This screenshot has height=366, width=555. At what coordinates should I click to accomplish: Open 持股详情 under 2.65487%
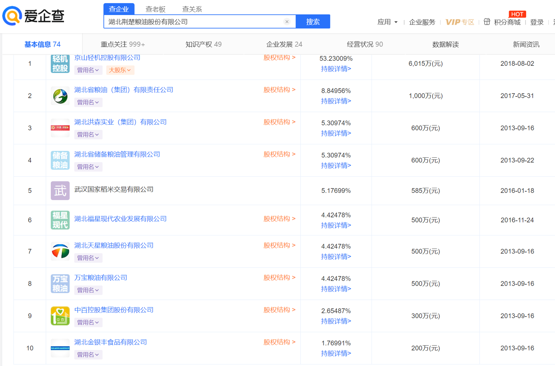[336, 321]
